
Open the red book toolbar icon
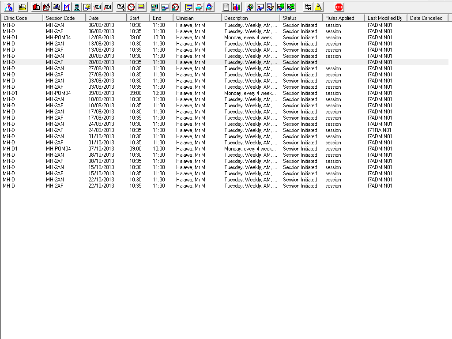click(x=36, y=7)
